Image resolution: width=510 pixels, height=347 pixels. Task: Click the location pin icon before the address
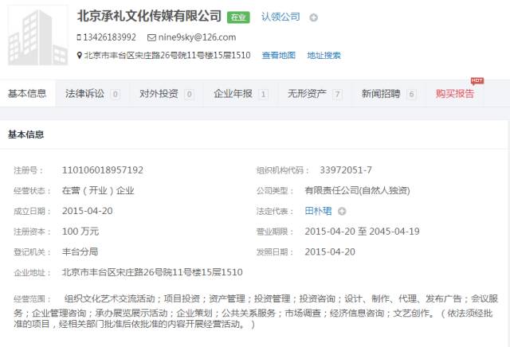tap(79, 55)
